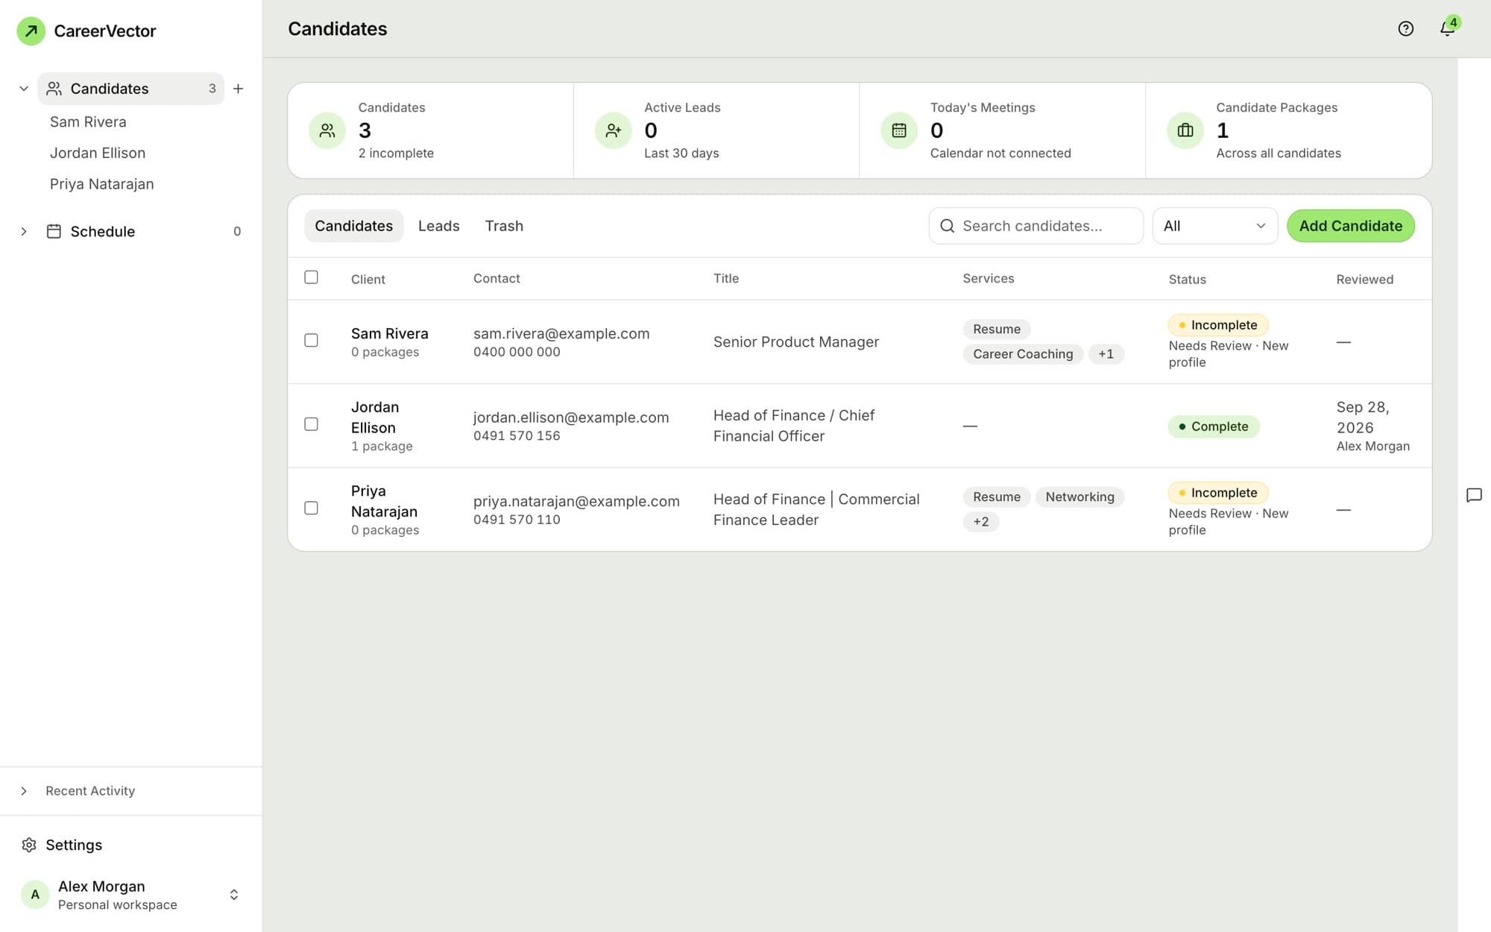Click the Alex Morgan avatar circle
This screenshot has width=1491, height=932.
pos(35,894)
